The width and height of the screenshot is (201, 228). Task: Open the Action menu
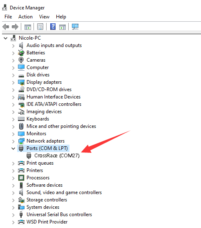pos(25,17)
